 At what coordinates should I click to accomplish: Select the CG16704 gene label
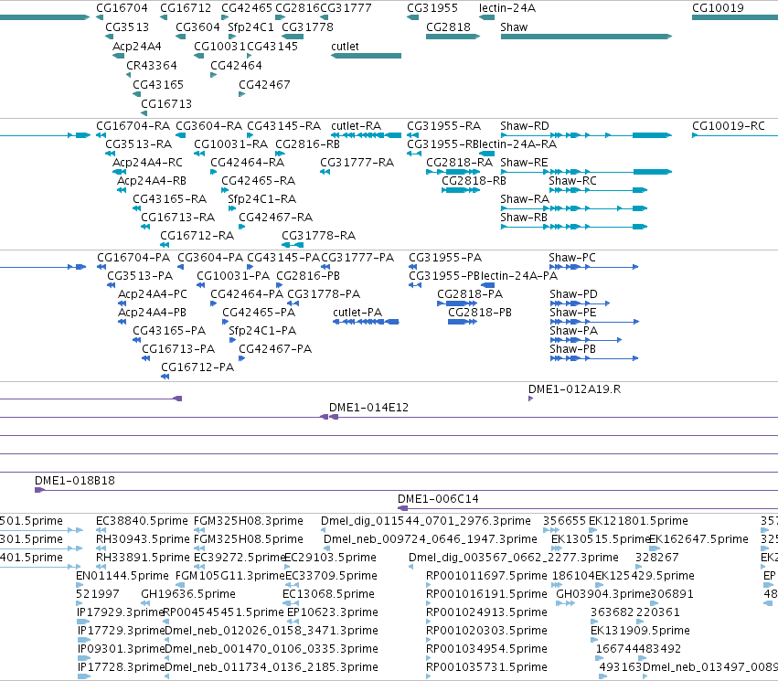click(122, 8)
